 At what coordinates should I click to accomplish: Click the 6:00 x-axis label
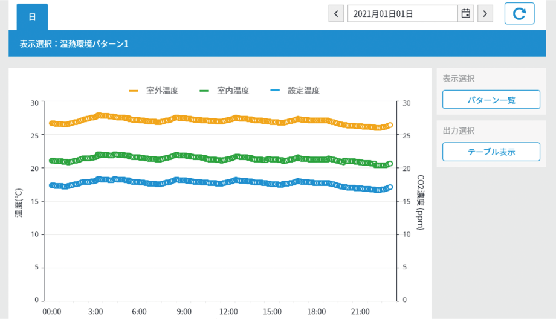[139, 312]
